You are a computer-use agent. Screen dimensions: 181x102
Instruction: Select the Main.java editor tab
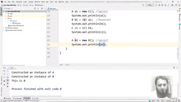(x=53, y=8)
